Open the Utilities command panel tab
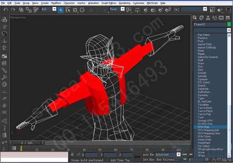Viewport: 233px width, 163px height. 228,18
